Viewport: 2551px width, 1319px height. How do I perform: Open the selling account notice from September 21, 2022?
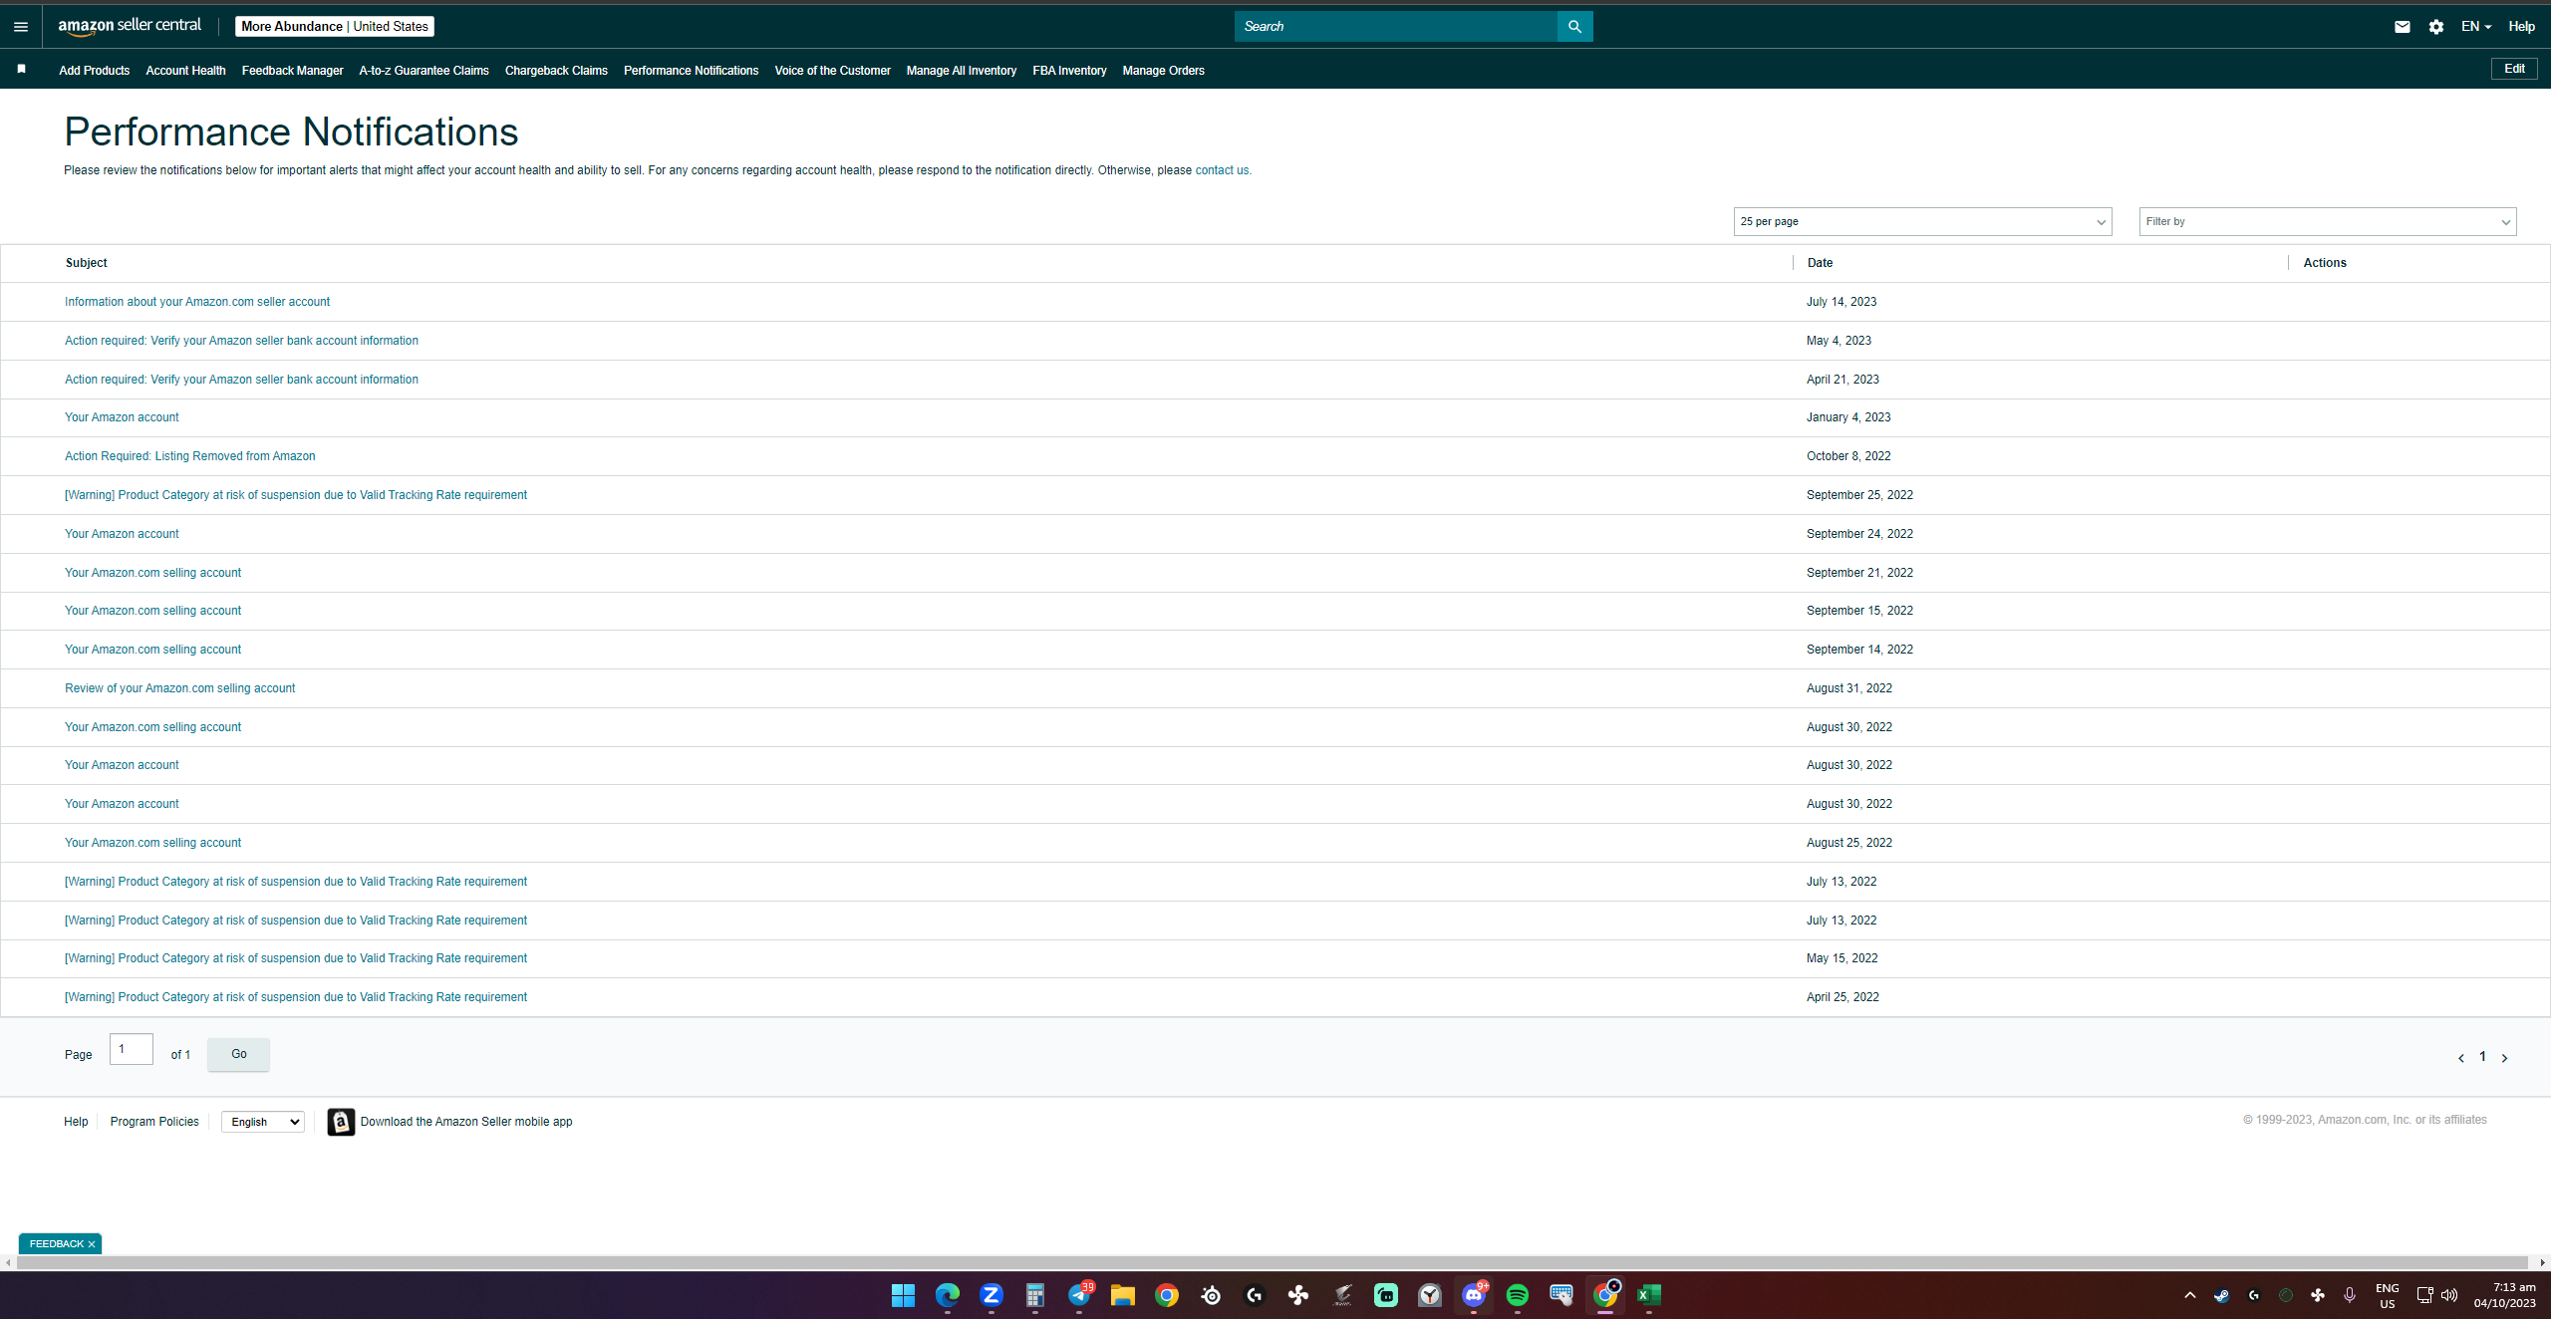[x=152, y=573]
